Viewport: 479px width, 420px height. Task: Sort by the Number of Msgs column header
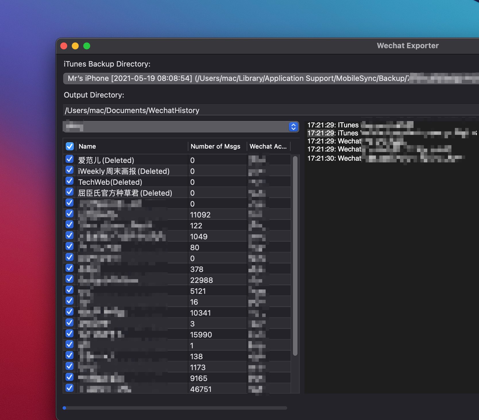point(215,146)
